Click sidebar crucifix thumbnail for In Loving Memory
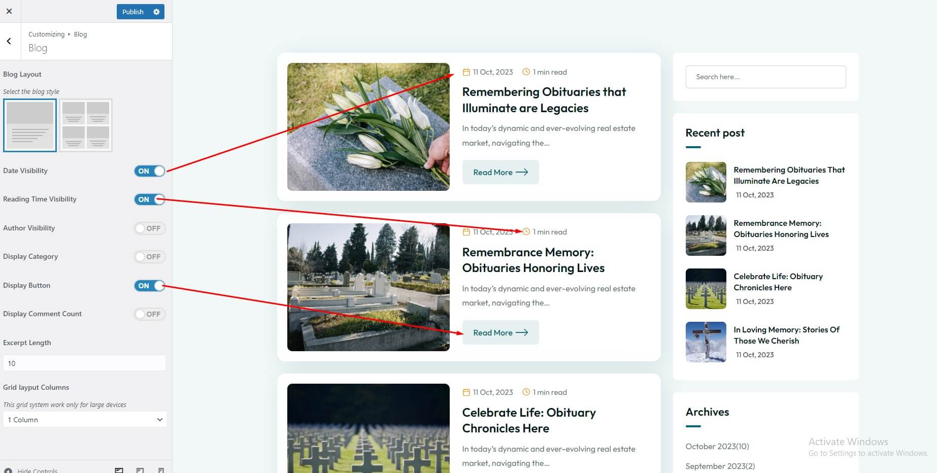The image size is (937, 473). (x=706, y=342)
